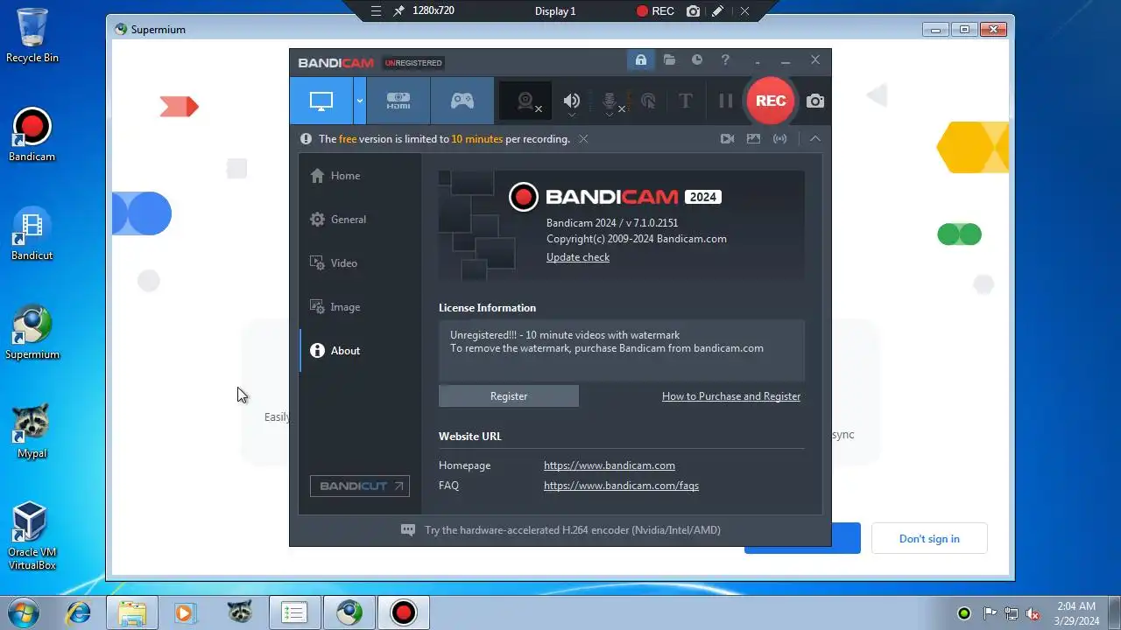Open the bandicam.com/faqs link
This screenshot has height=630, width=1121.
621,486
